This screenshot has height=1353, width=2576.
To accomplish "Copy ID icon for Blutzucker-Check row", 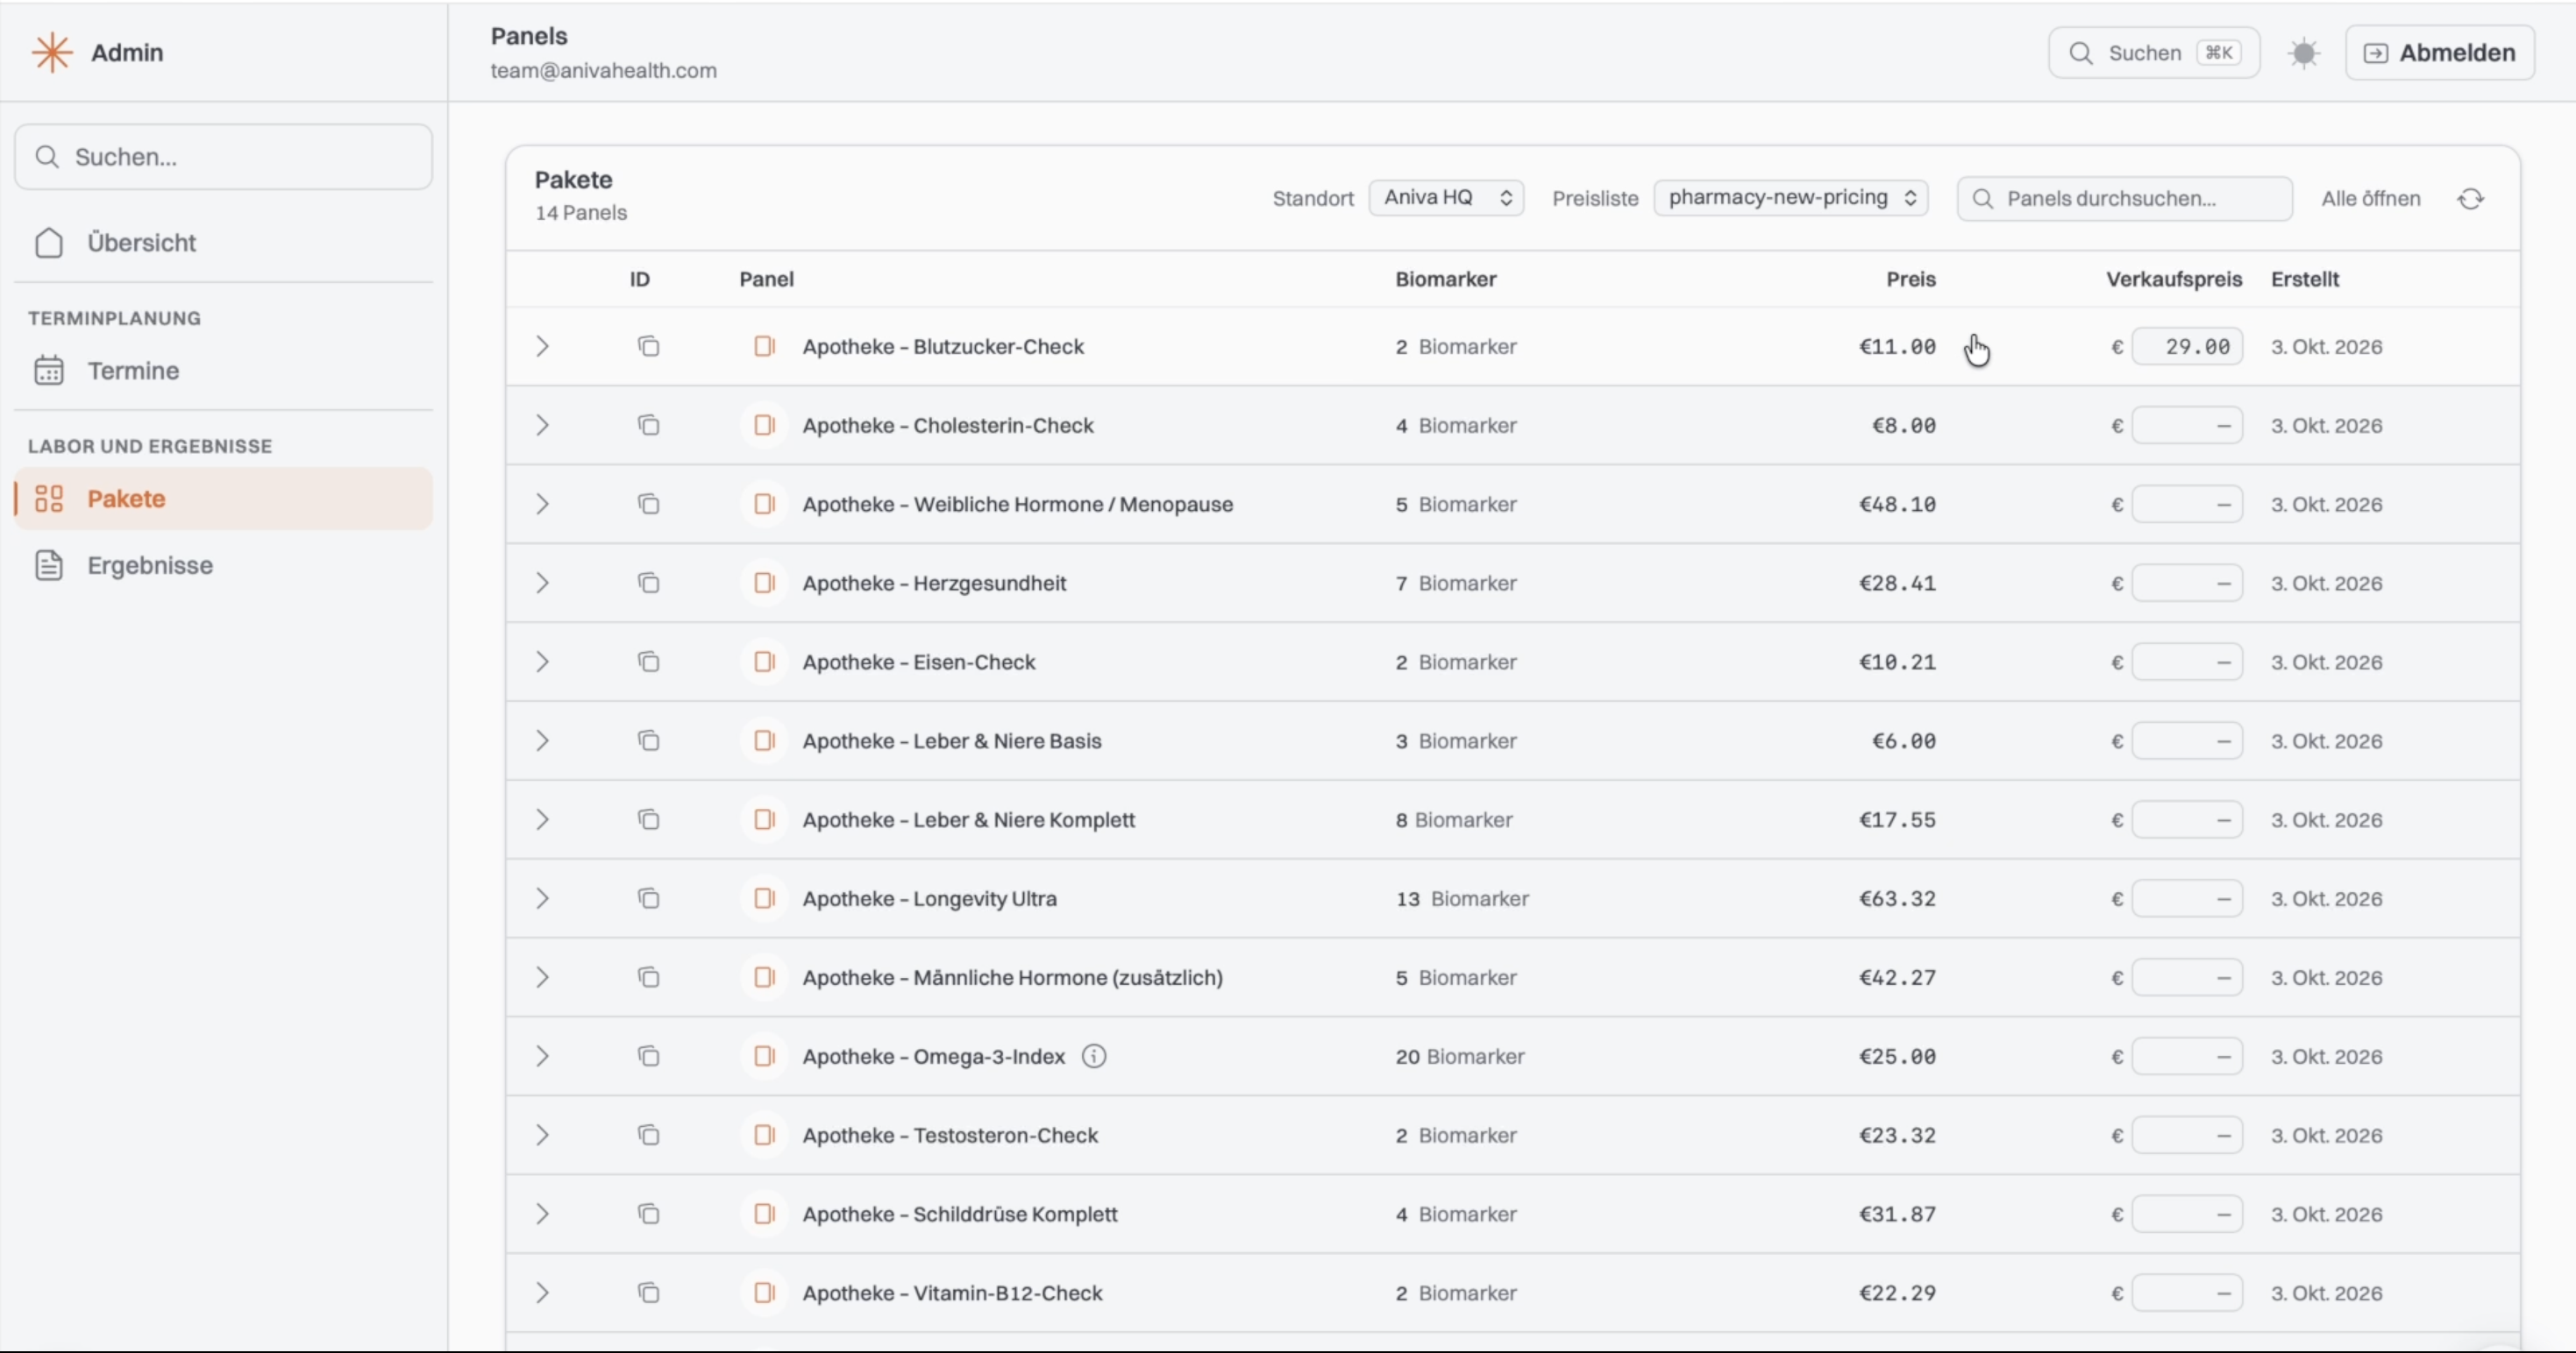I will 648,347.
